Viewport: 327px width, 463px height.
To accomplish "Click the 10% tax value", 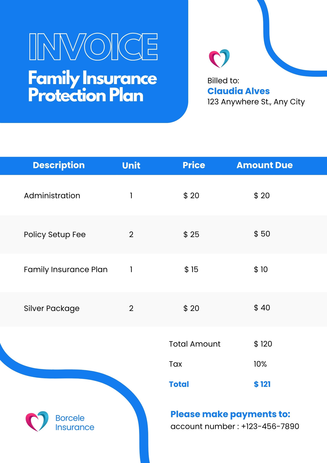I will pyautogui.click(x=260, y=364).
